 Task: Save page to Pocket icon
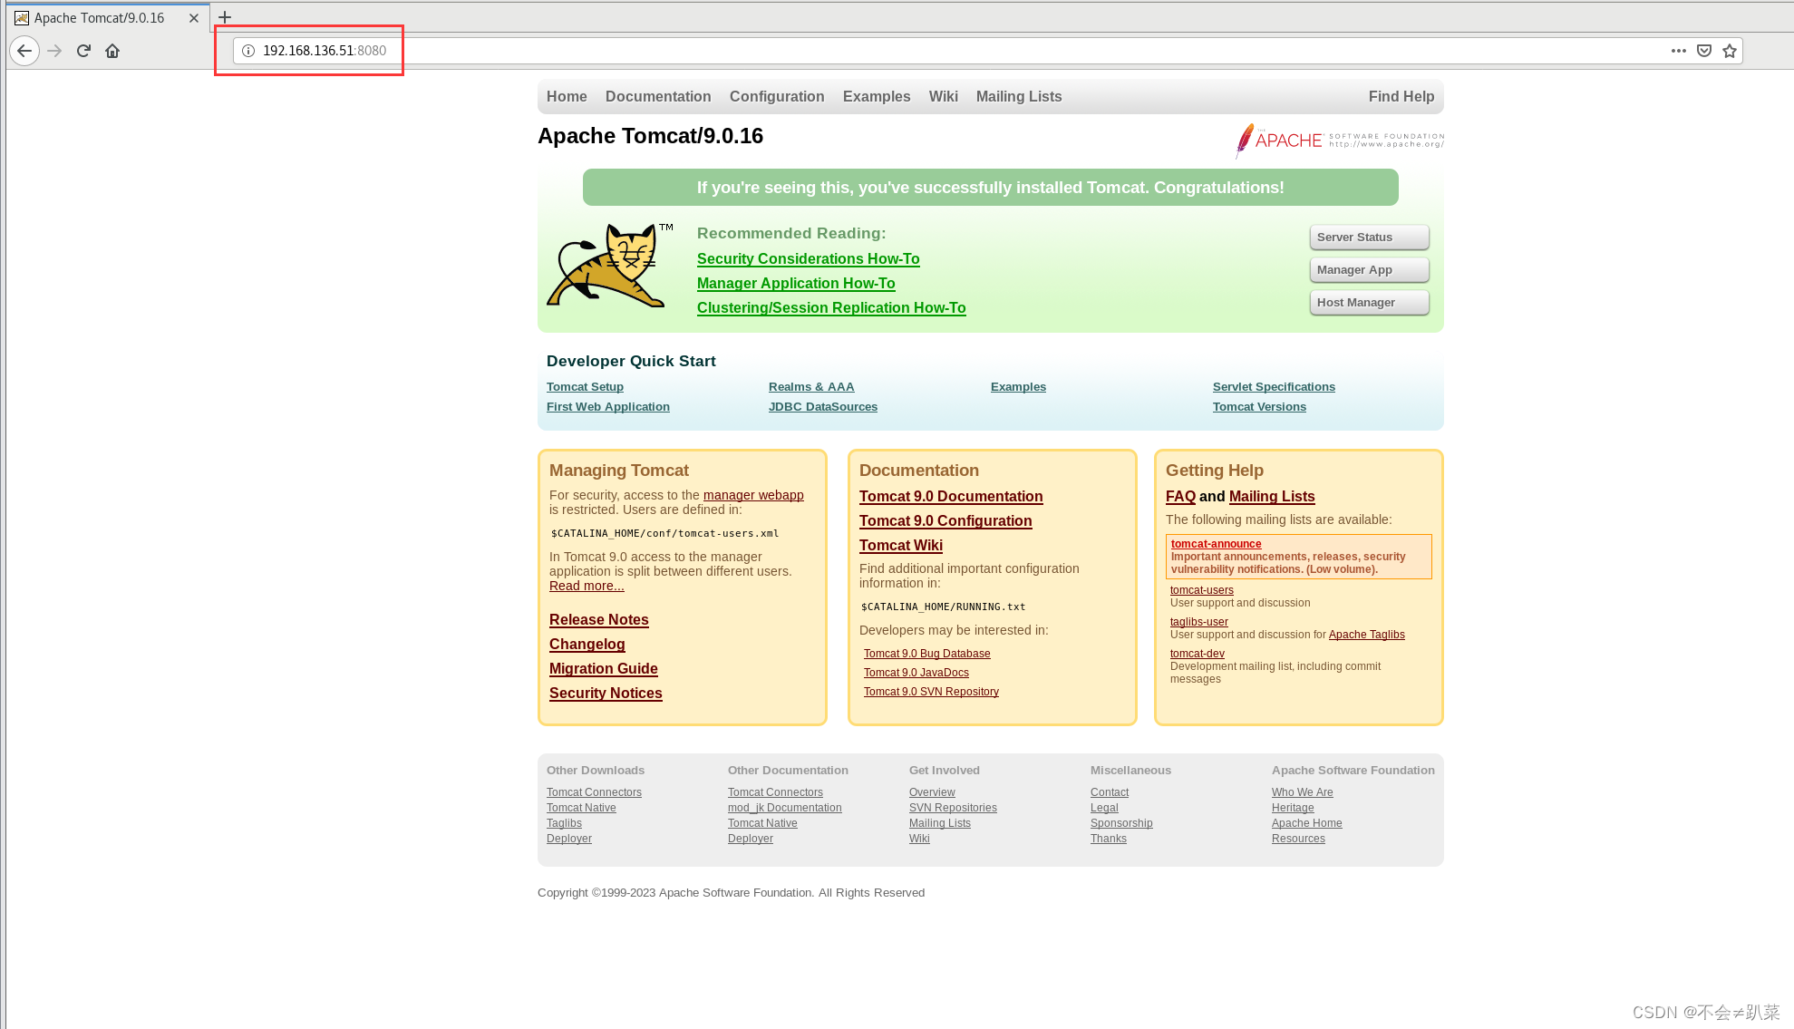(1704, 51)
